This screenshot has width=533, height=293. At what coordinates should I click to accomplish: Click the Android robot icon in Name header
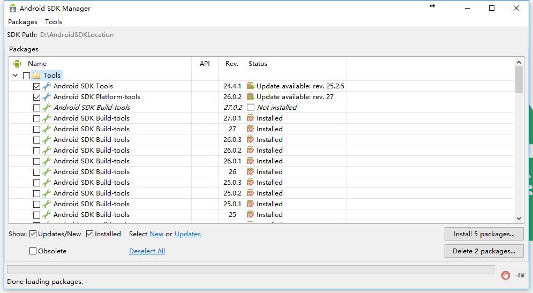tap(17, 64)
